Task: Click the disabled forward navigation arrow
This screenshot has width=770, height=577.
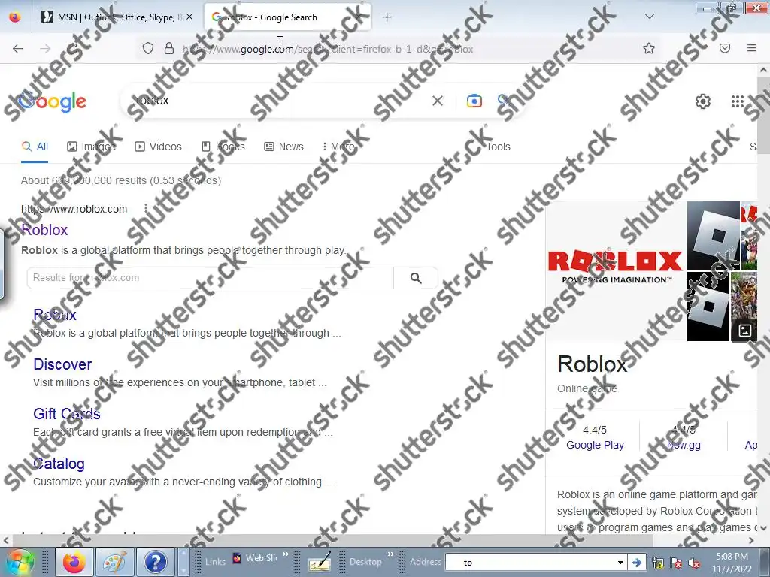Action: 45,48
